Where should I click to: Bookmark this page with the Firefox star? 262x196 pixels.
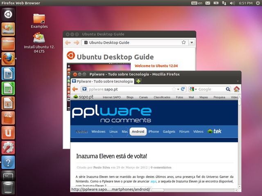174,89
